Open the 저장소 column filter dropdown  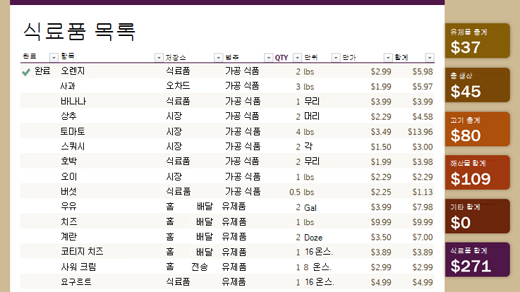(x=218, y=58)
